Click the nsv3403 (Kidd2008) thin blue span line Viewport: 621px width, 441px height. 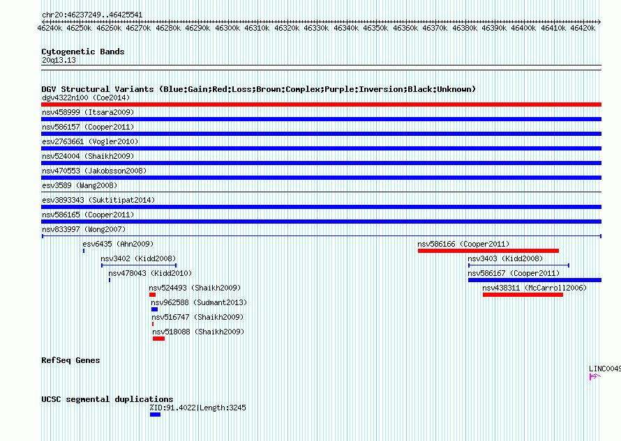tap(519, 265)
